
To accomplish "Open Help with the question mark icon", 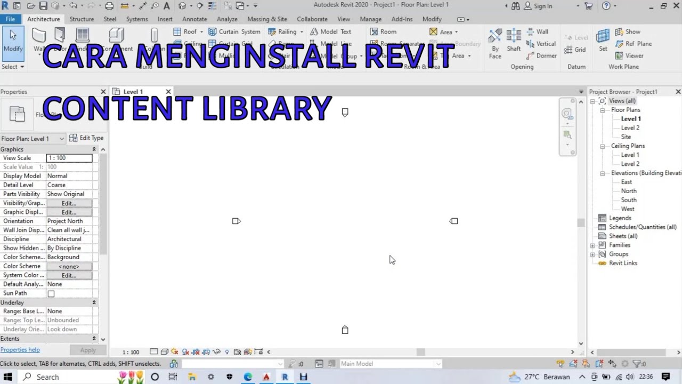I will (x=606, y=6).
